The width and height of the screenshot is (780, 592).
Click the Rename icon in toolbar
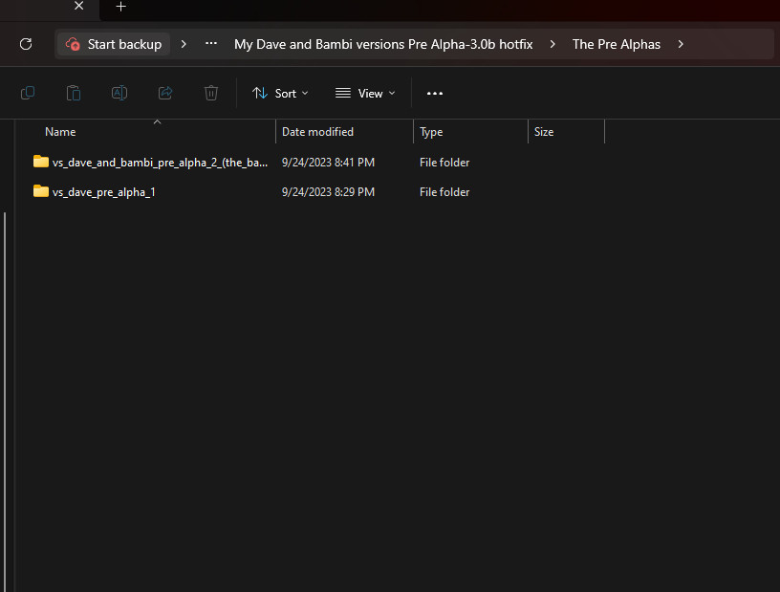pos(119,93)
